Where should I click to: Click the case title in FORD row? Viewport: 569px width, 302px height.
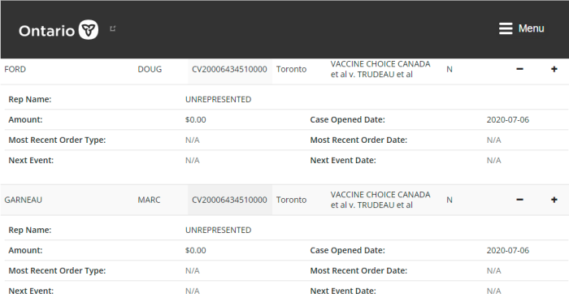tap(380, 69)
